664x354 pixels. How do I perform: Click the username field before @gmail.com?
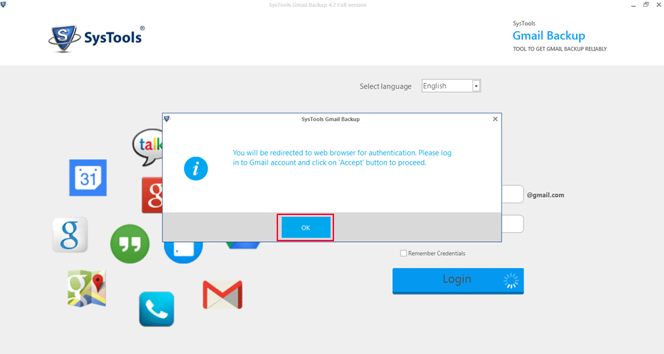point(513,194)
